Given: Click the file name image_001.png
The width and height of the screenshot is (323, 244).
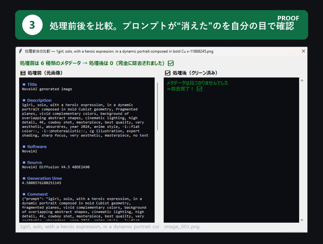Looking at the screenshot, I should click(x=182, y=227).
